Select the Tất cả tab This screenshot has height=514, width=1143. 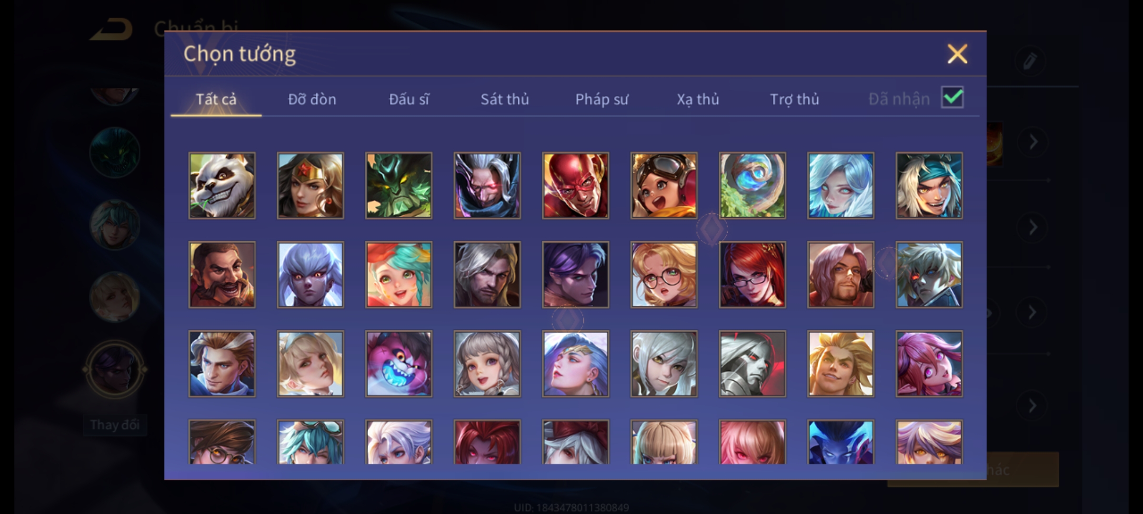point(216,99)
